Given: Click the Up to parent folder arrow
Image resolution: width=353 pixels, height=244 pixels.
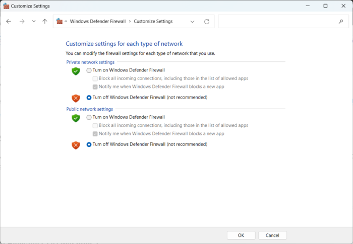Looking at the screenshot, I should click(x=45, y=22).
